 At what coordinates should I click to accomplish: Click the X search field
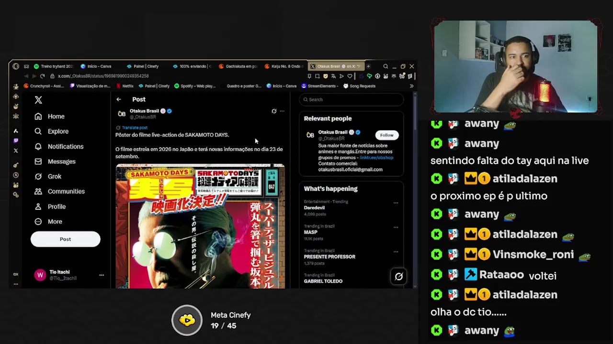[352, 99]
